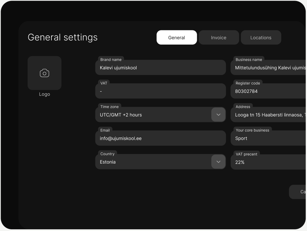Click the 'Estonia' country selection text

click(108, 162)
